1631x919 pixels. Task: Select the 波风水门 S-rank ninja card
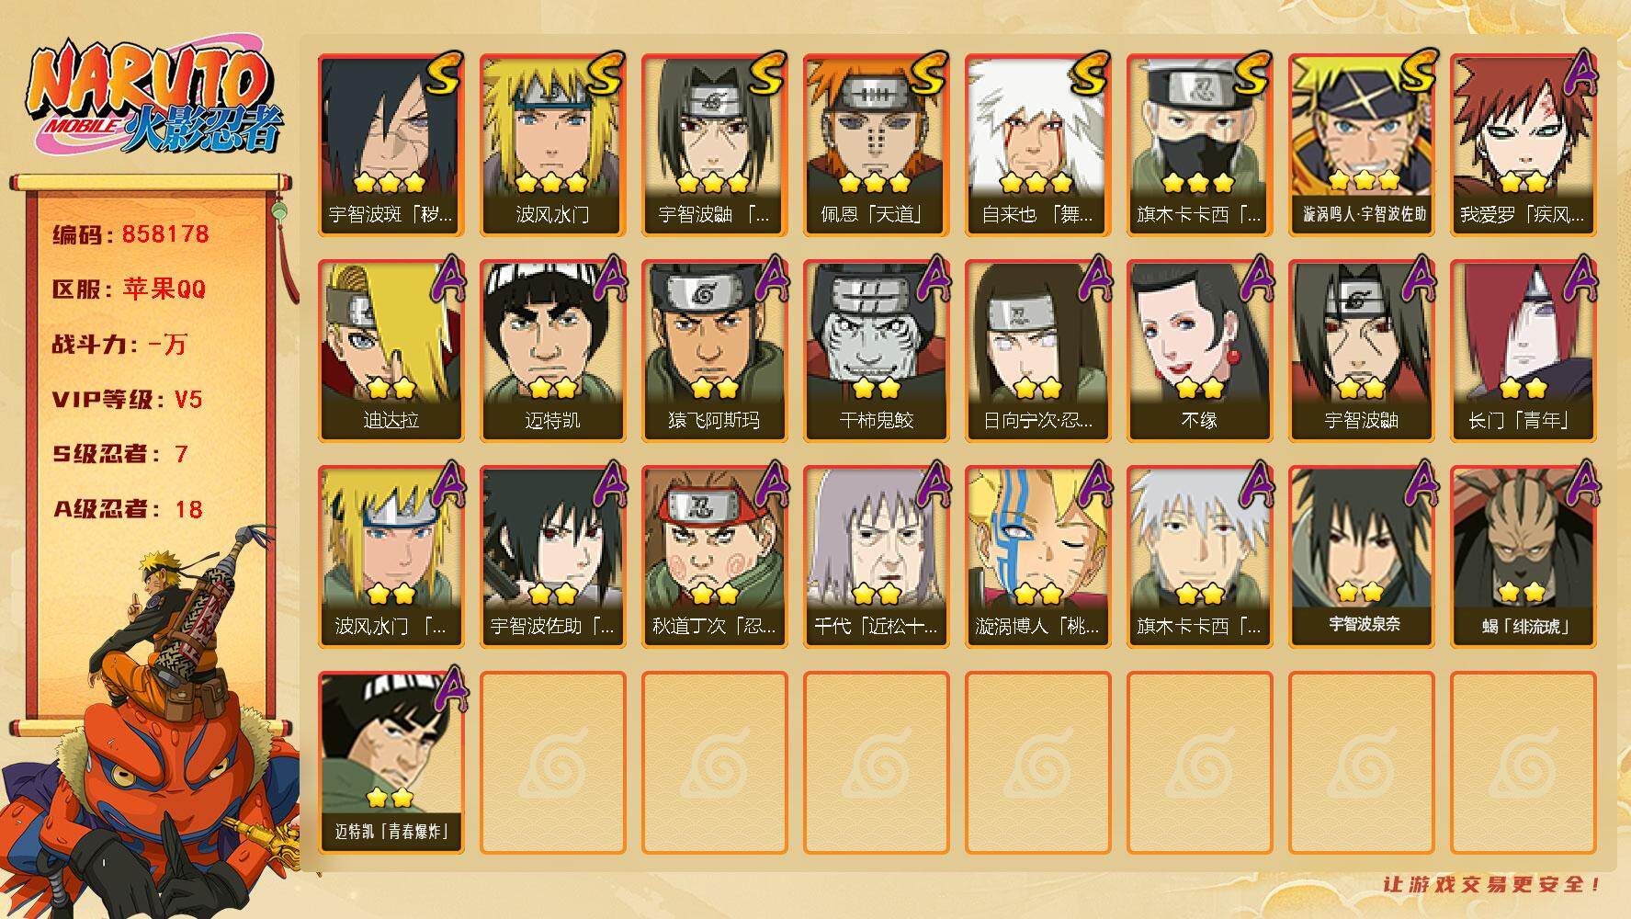pos(552,145)
